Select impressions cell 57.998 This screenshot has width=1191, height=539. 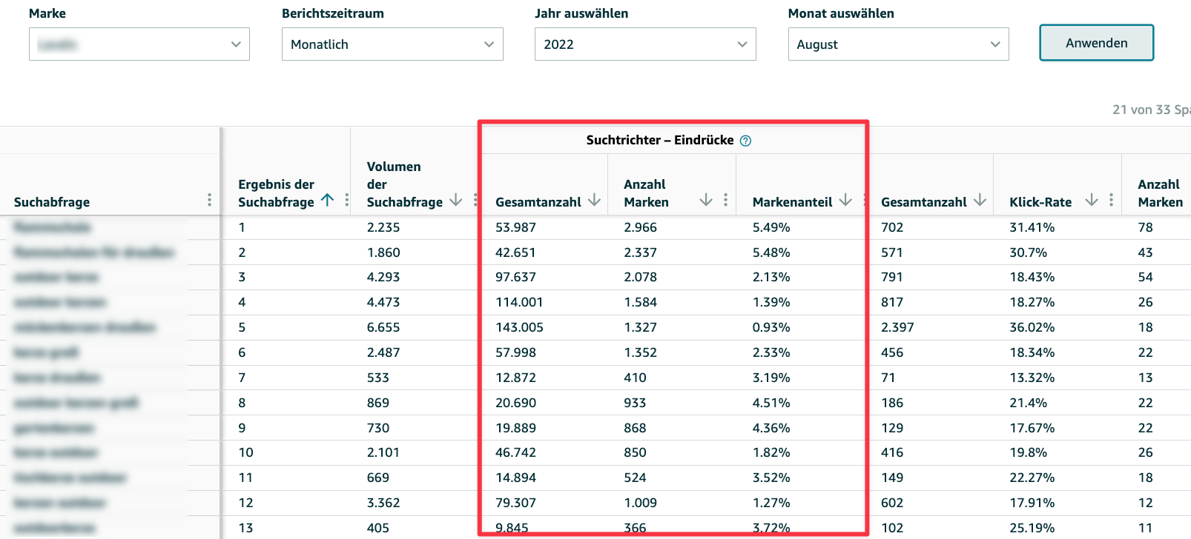515,352
